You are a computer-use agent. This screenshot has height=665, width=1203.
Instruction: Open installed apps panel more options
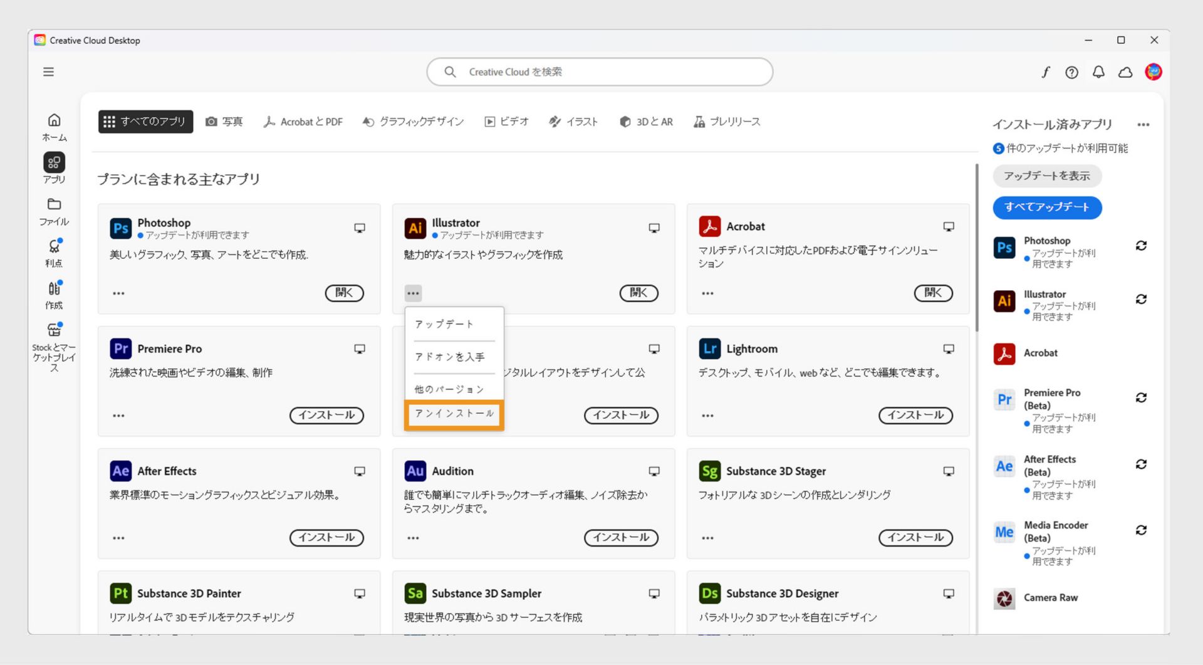1143,125
